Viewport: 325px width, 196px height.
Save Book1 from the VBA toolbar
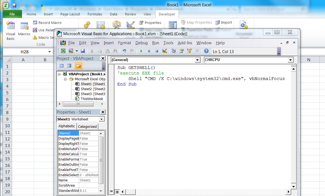[83, 51]
